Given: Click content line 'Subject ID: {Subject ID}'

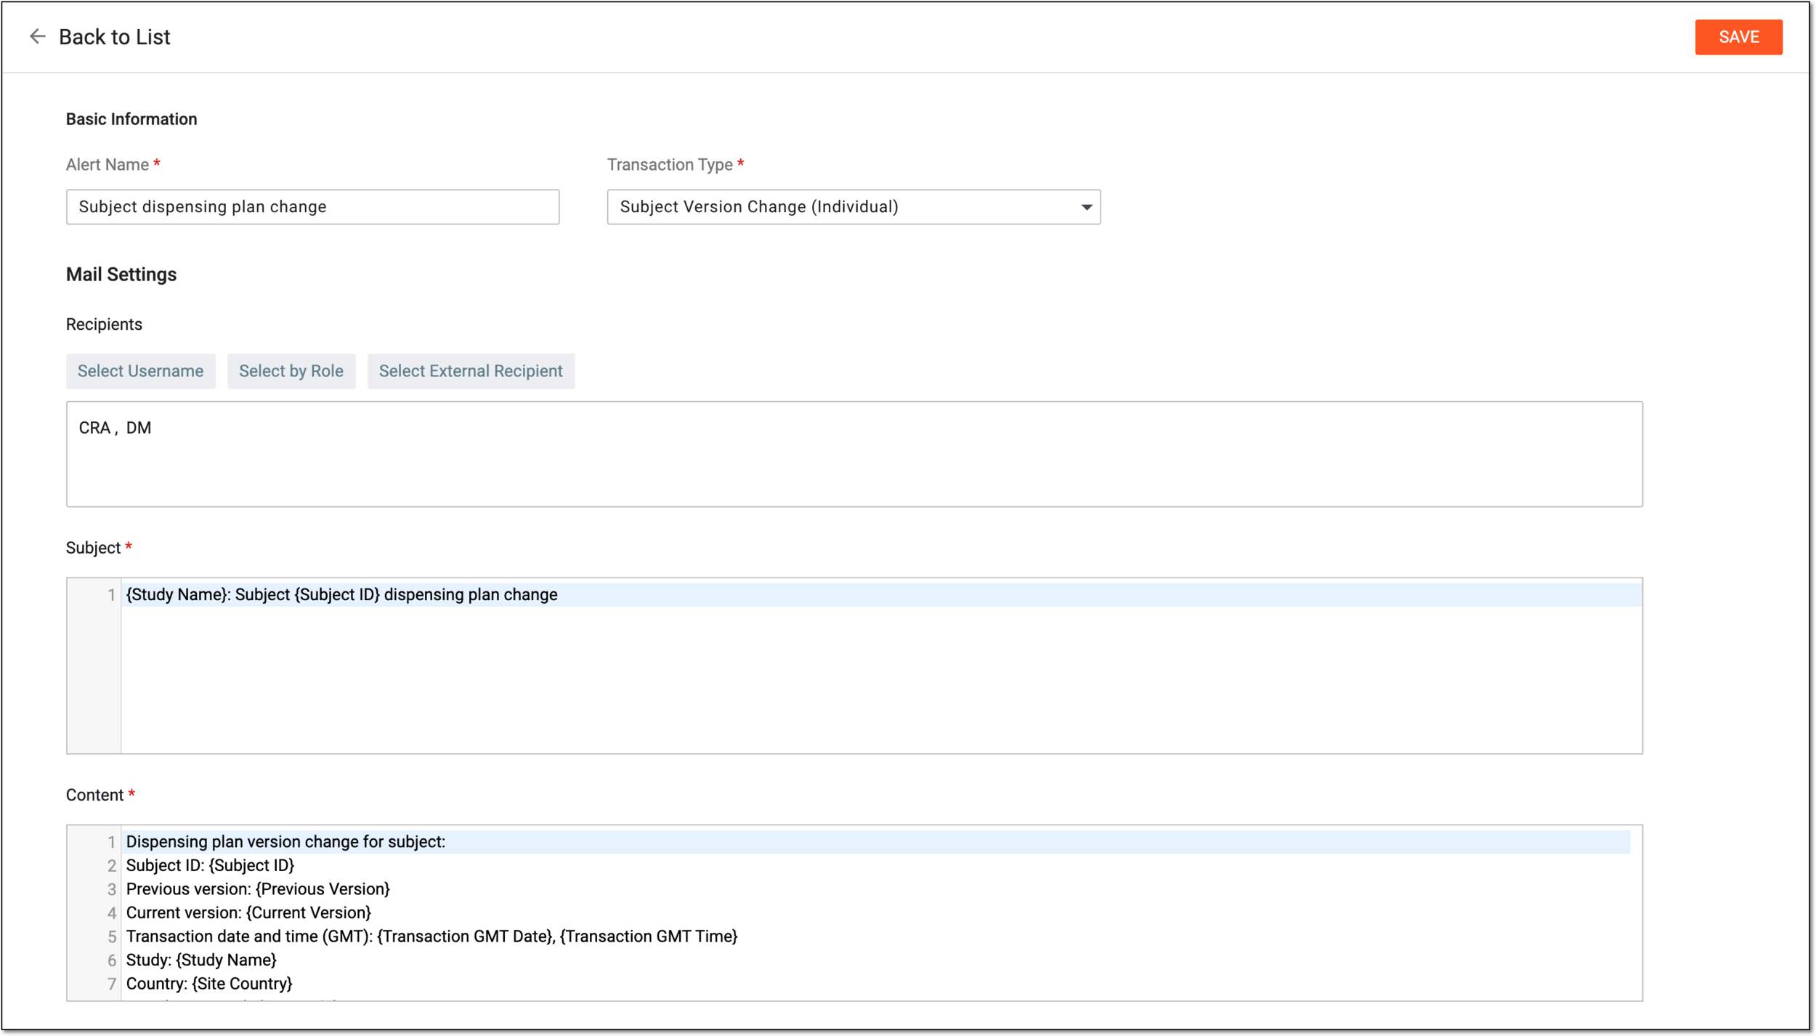Looking at the screenshot, I should click(210, 865).
